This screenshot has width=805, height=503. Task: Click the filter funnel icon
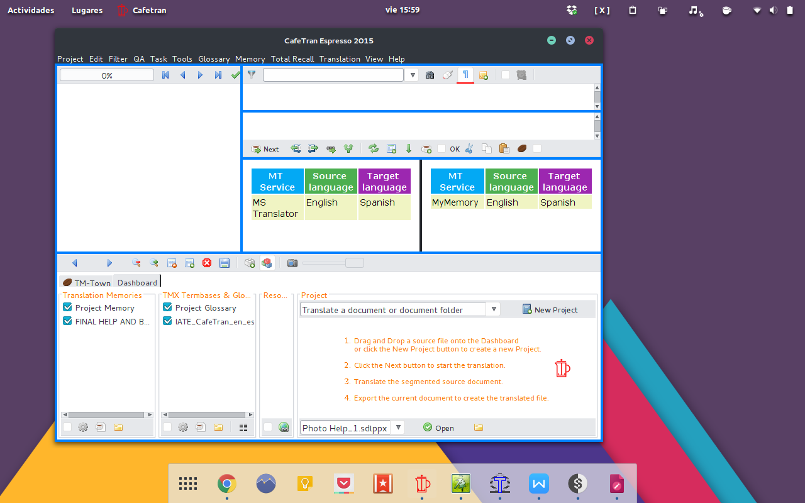click(252, 75)
